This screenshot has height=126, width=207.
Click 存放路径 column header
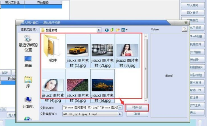43,3
